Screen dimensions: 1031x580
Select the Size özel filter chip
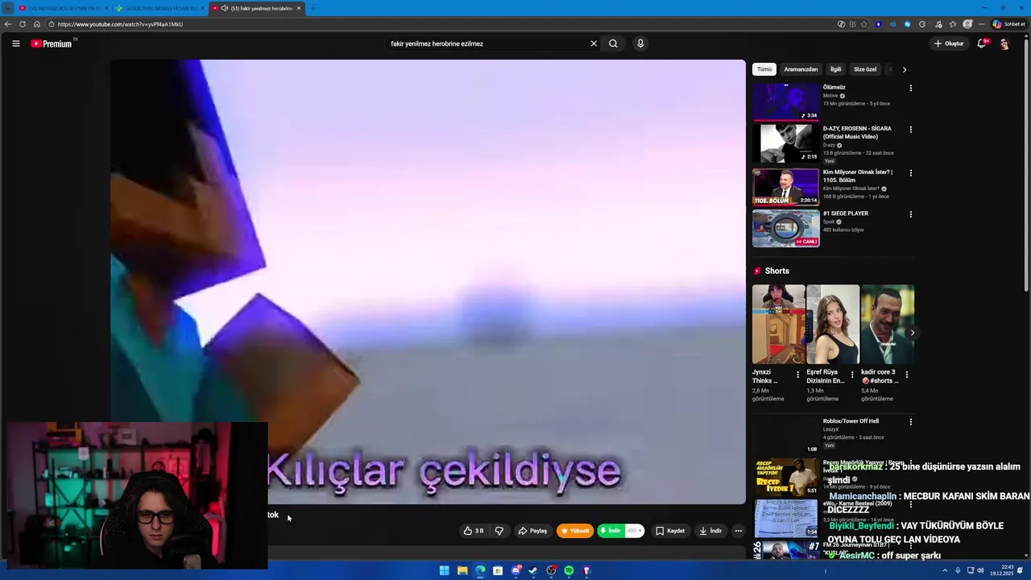[865, 69]
